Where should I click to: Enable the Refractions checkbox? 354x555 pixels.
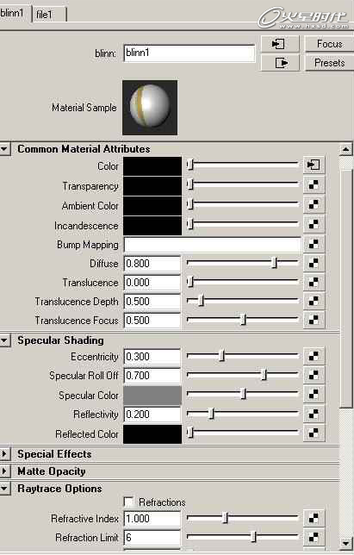[129, 502]
